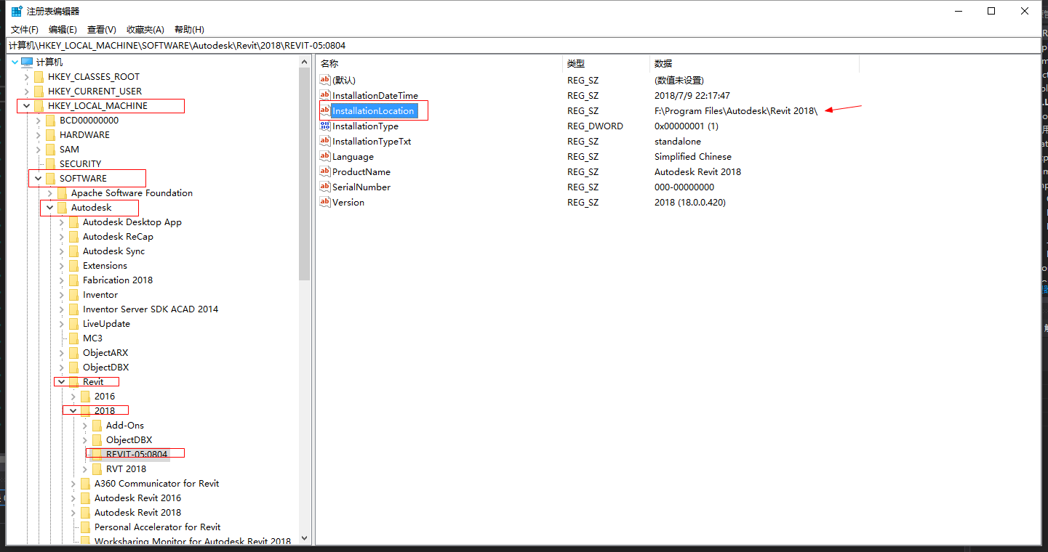Click the version data 2018 (18.0.0.420)
The height and width of the screenshot is (552, 1048).
(x=689, y=202)
